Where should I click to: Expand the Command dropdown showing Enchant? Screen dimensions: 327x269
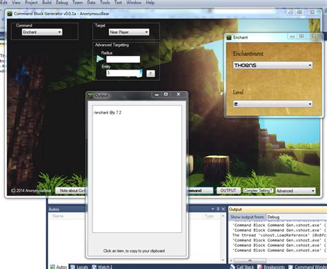pos(42,32)
